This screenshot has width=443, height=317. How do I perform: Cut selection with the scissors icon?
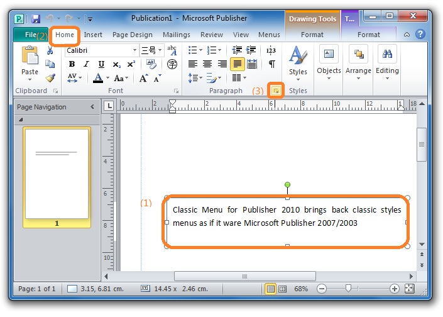(50, 50)
